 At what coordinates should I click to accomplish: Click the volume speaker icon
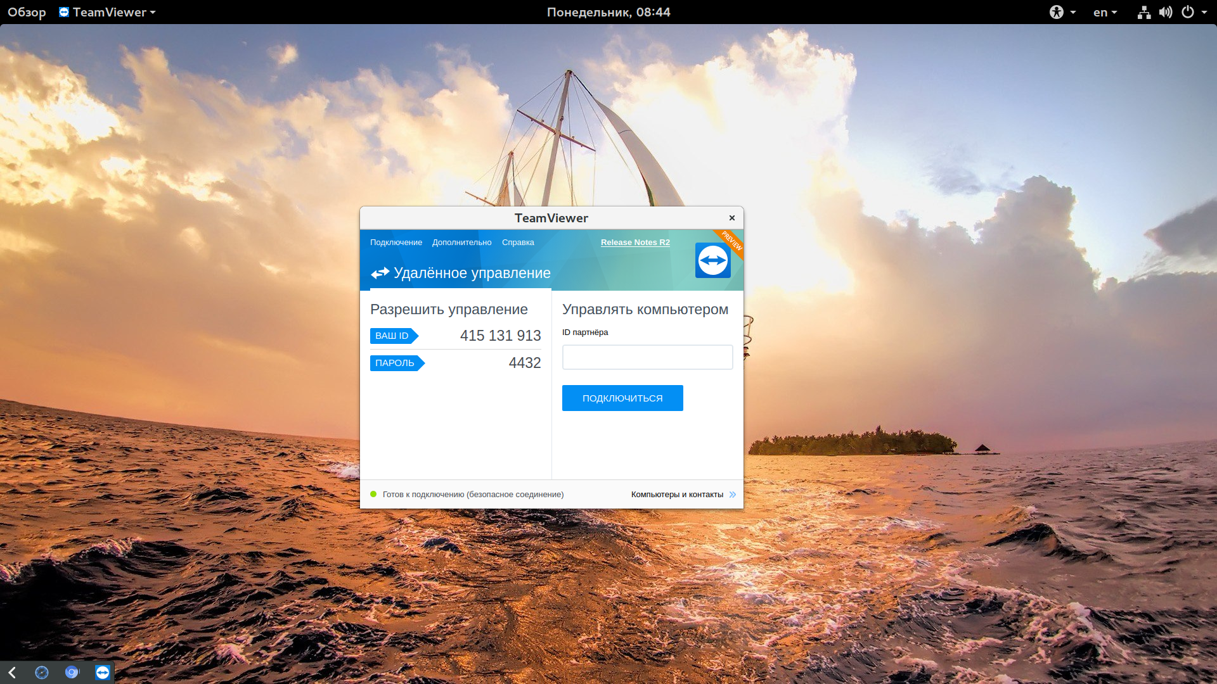[1166, 12]
